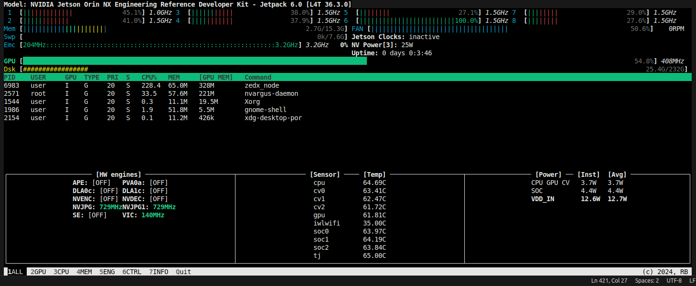
Task: Click the UTF-8 encoding indicator
Action: (674, 281)
